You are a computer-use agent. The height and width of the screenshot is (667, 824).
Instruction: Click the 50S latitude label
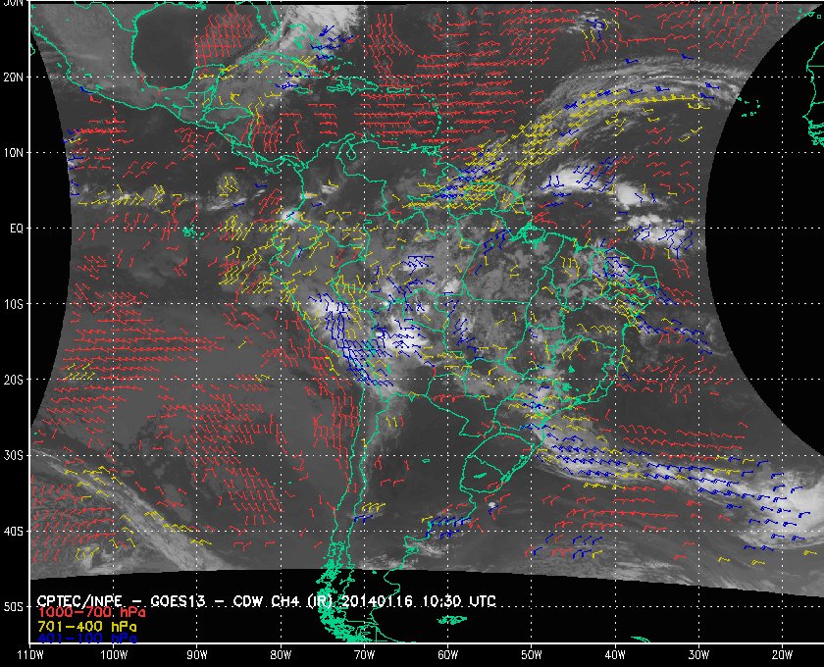(x=13, y=606)
